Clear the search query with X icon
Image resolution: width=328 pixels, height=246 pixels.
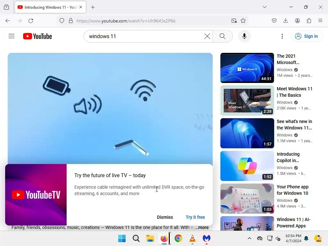coord(207,36)
